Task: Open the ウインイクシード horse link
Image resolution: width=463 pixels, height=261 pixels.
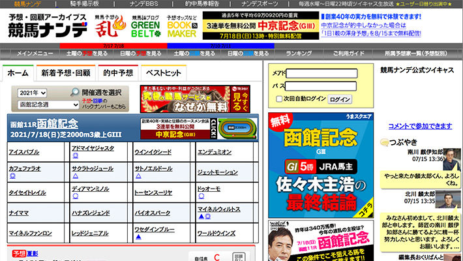Action: pyautogui.click(x=153, y=152)
